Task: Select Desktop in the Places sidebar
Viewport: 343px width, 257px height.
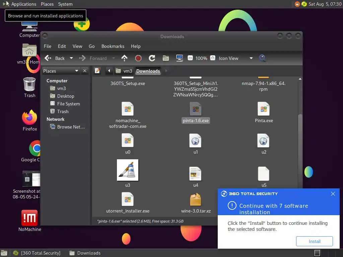Action: (x=62, y=96)
